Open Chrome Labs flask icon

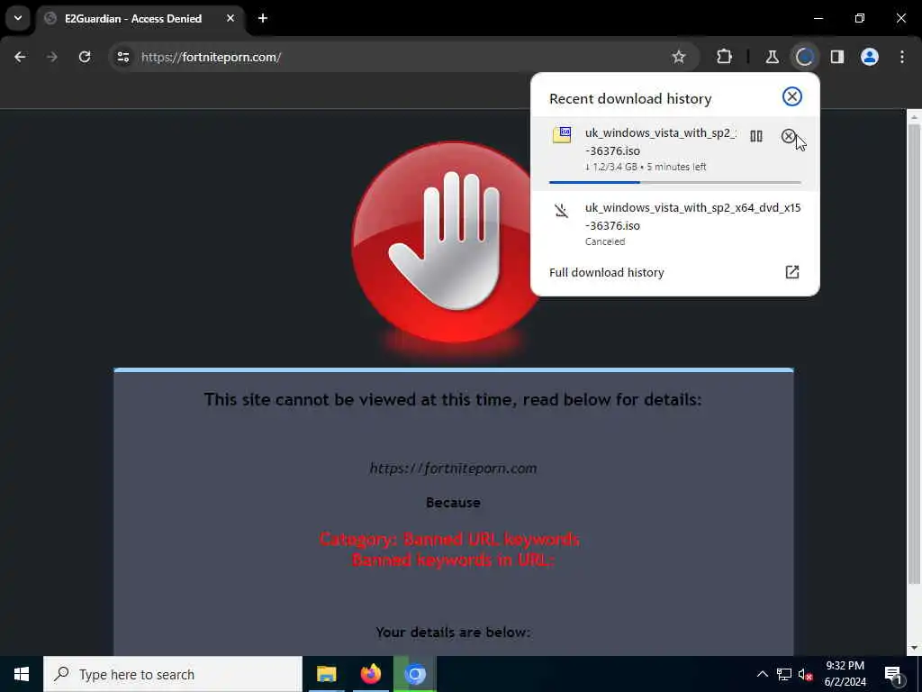tap(772, 57)
